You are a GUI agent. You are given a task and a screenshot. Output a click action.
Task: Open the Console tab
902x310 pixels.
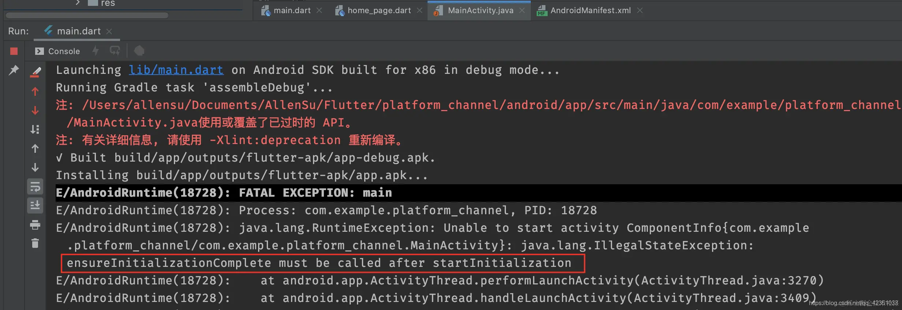coord(57,51)
